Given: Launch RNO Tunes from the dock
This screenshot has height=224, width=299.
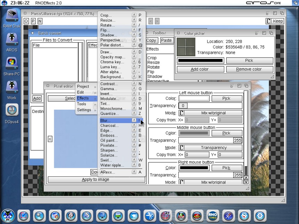Looking at the screenshot, I should point(212,216).
